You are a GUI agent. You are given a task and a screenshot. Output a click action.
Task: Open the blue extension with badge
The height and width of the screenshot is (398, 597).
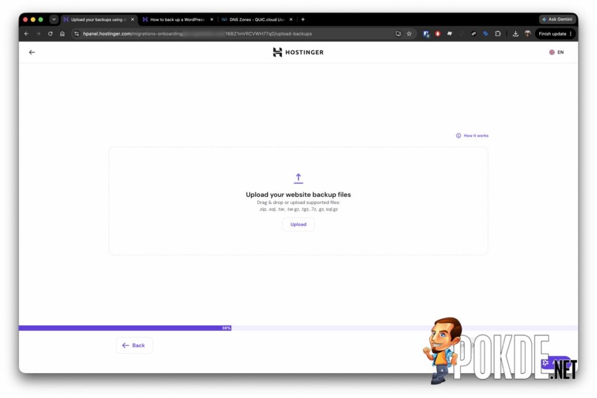[426, 34]
